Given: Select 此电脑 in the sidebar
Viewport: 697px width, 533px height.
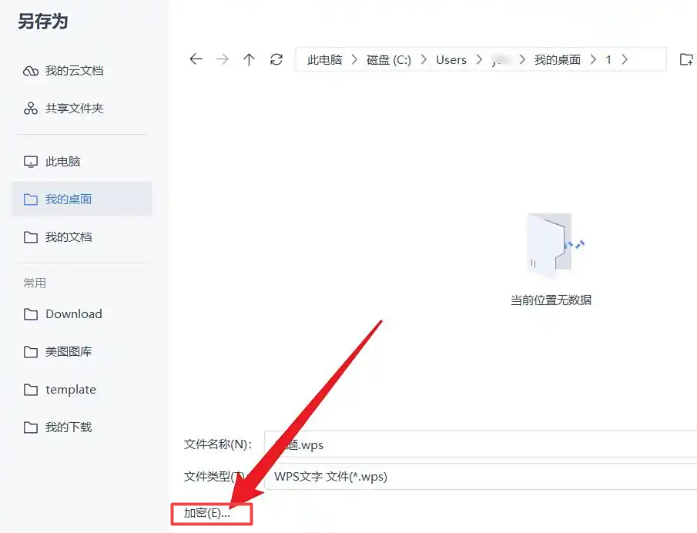Looking at the screenshot, I should click(62, 162).
